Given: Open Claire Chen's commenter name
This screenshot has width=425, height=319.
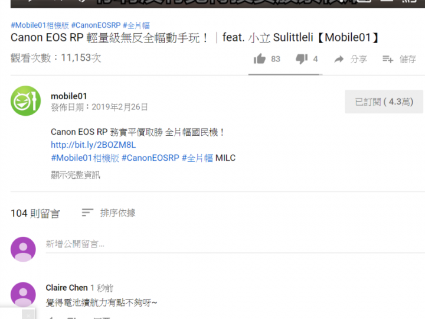Looking at the screenshot, I should (67, 288).
